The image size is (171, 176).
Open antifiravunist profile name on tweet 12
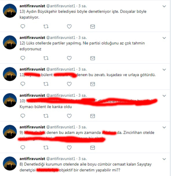(32, 37)
